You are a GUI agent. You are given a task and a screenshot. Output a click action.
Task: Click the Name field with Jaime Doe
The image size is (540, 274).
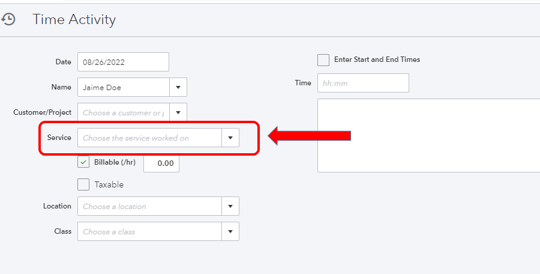pyautogui.click(x=124, y=87)
